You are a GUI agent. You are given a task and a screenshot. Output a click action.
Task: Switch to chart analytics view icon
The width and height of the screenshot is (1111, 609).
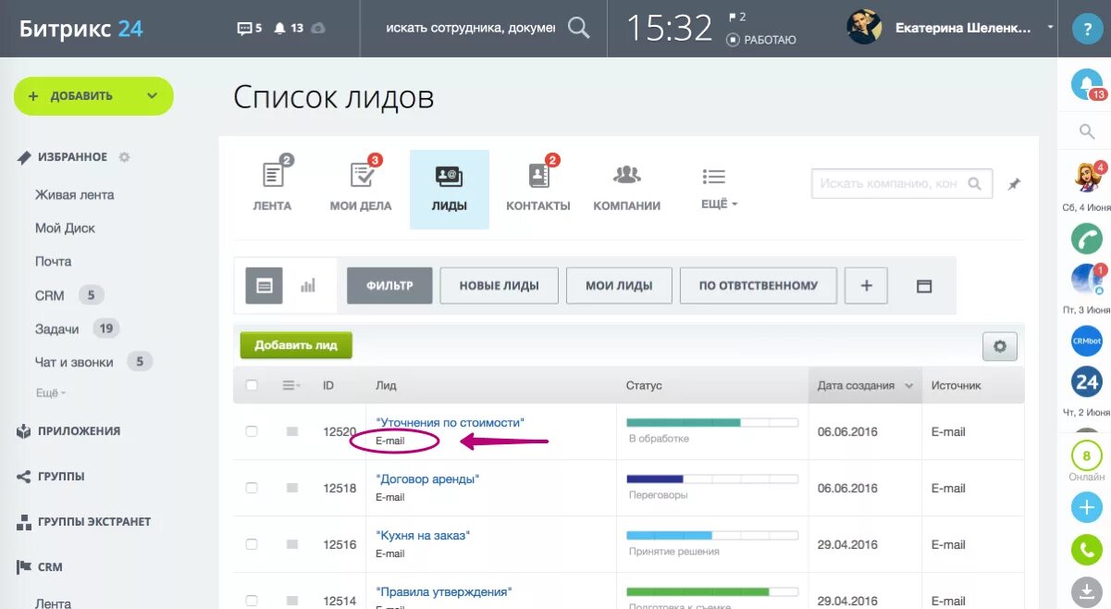click(308, 286)
